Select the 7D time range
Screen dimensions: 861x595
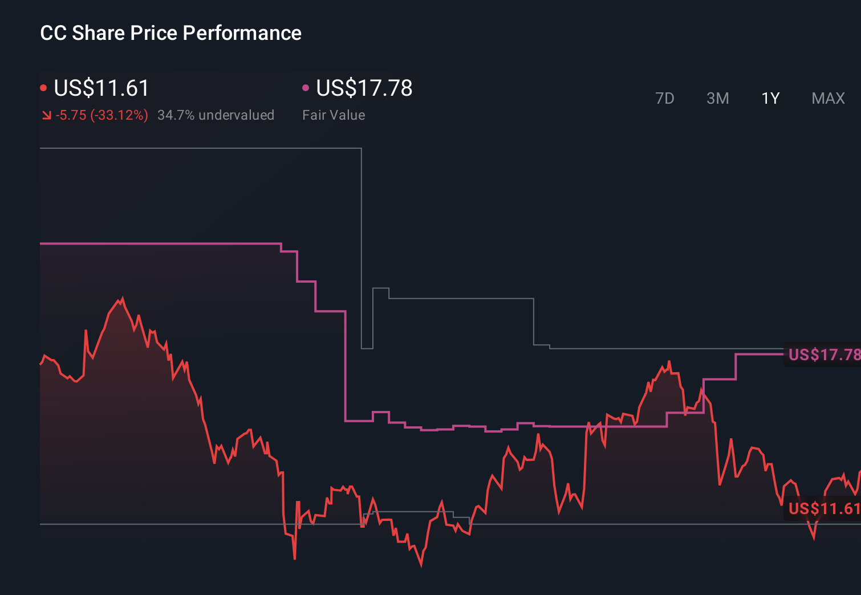pos(665,98)
